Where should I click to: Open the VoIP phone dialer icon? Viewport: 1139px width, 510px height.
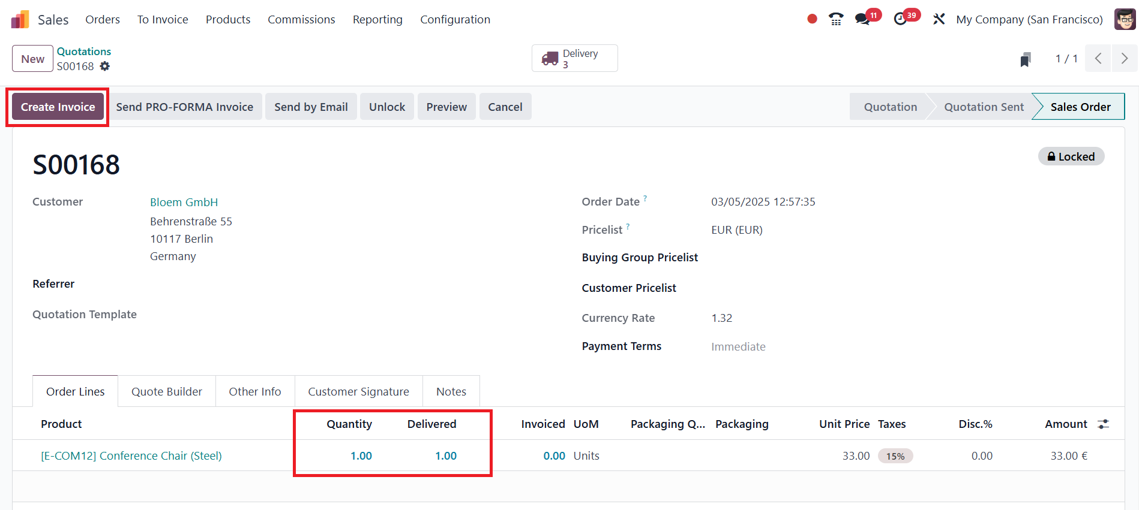836,19
